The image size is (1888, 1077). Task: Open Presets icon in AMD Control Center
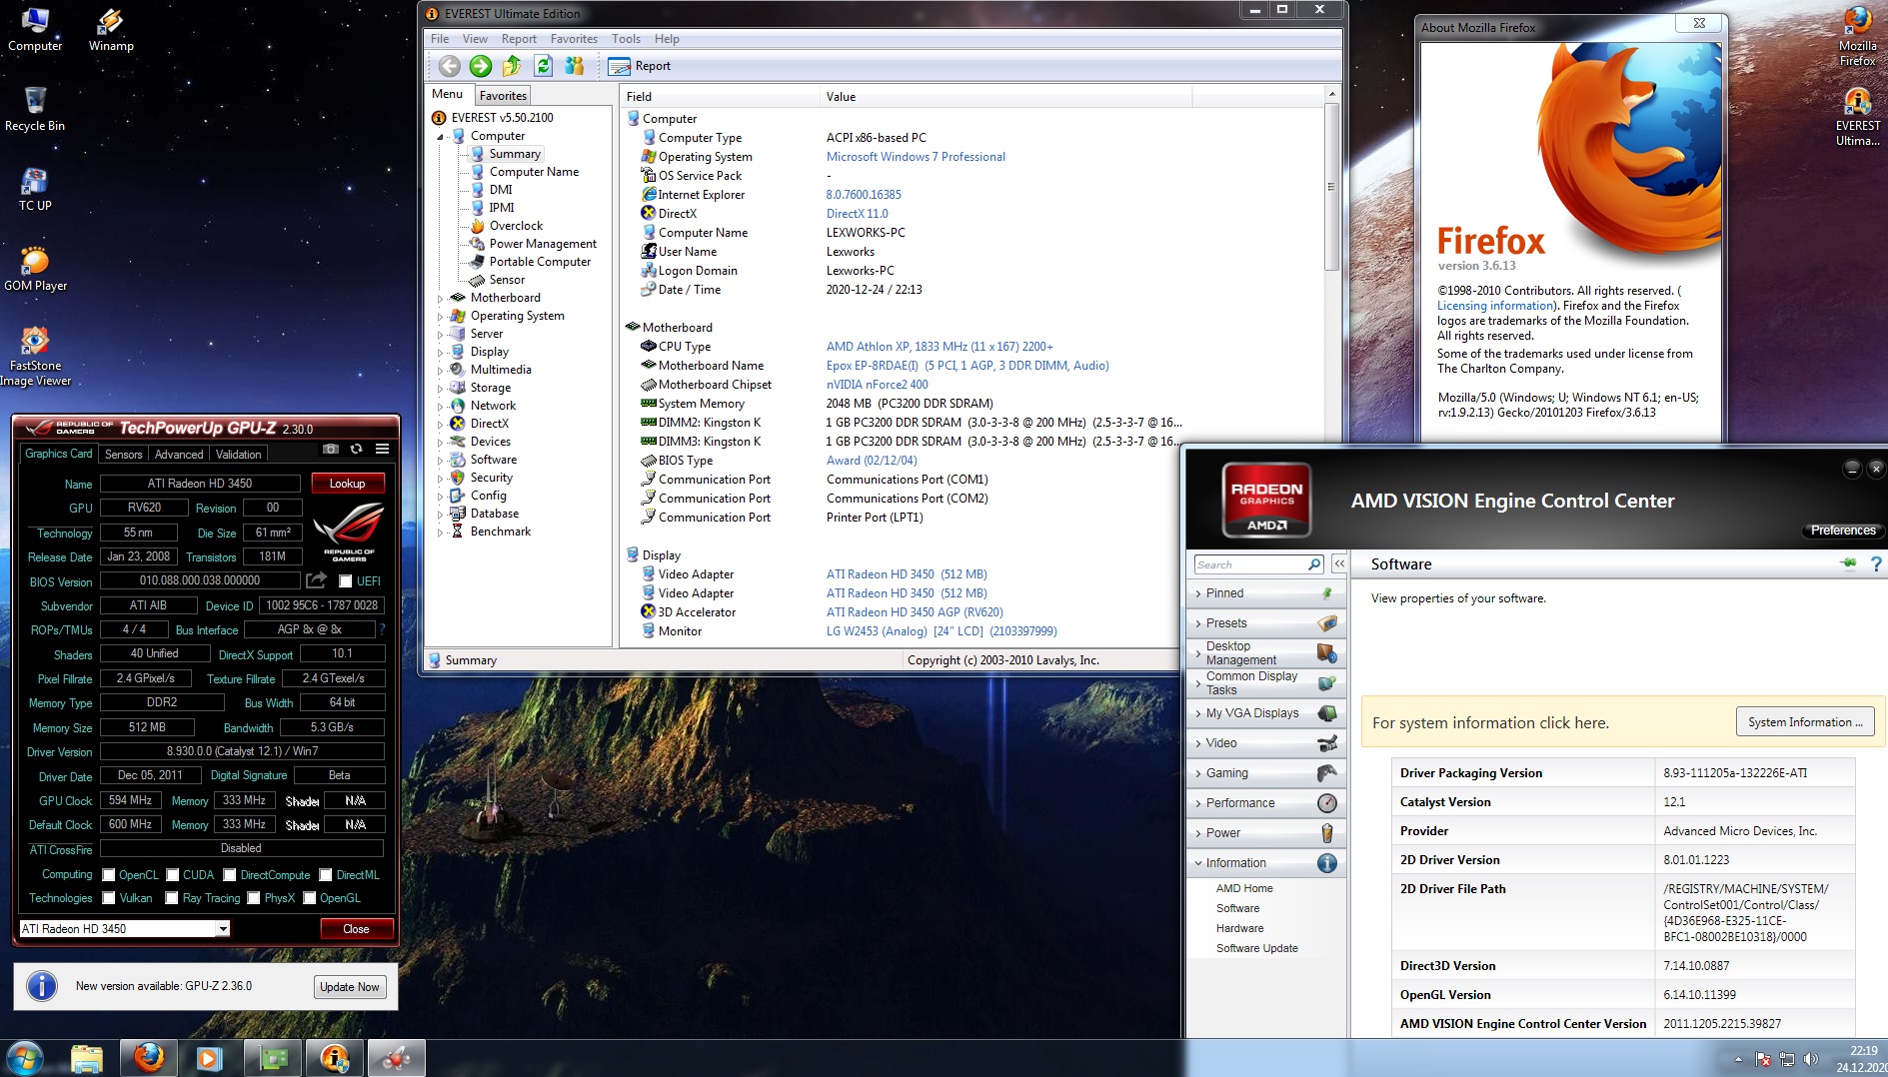coord(1327,623)
